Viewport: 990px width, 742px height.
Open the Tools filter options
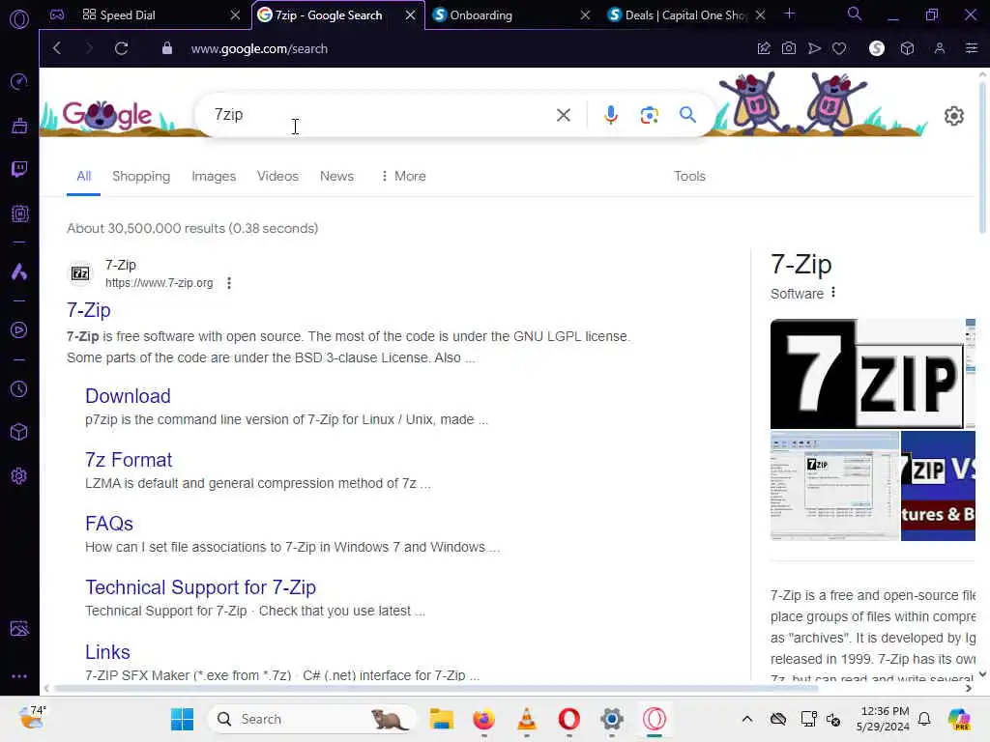(x=689, y=176)
